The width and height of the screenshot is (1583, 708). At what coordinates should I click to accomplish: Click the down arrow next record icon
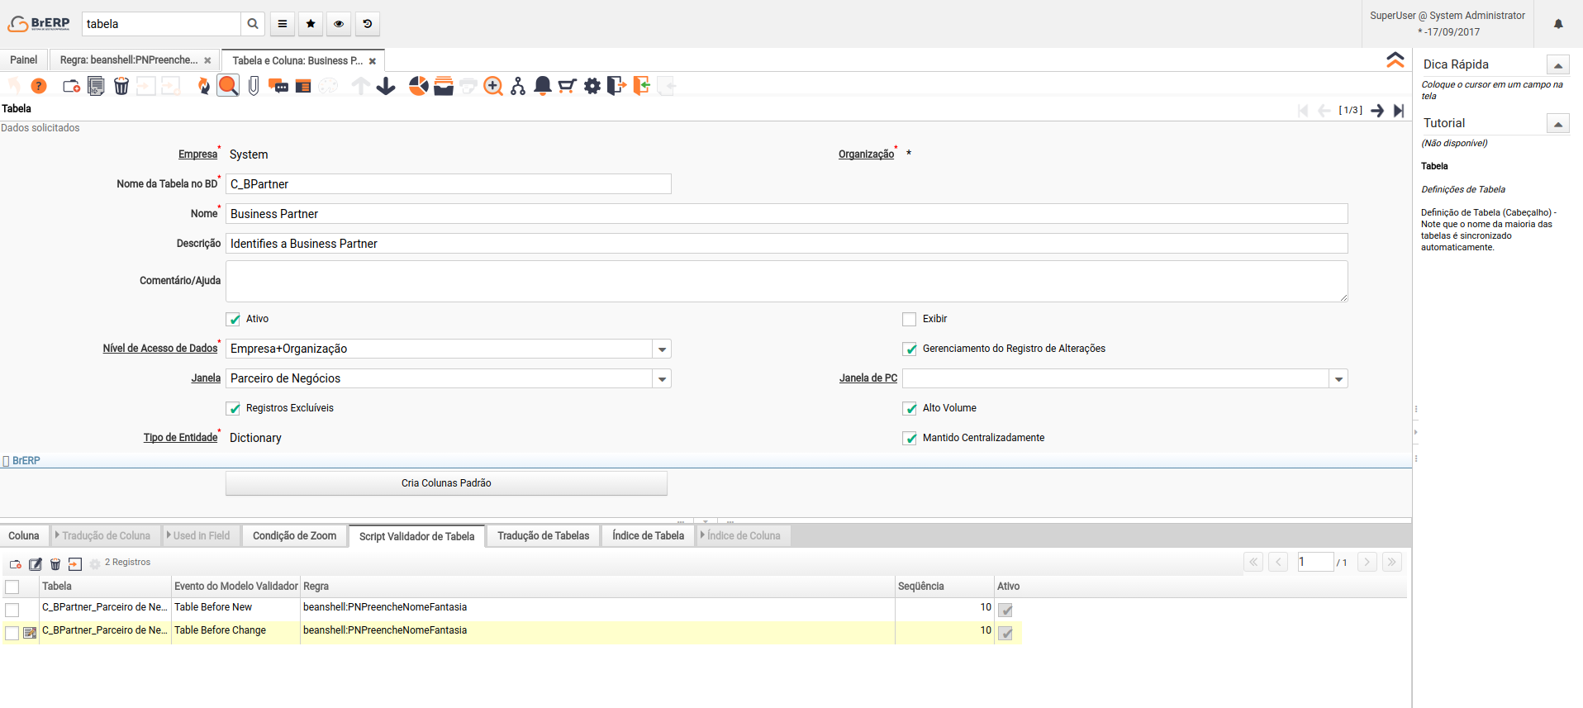pos(386,86)
